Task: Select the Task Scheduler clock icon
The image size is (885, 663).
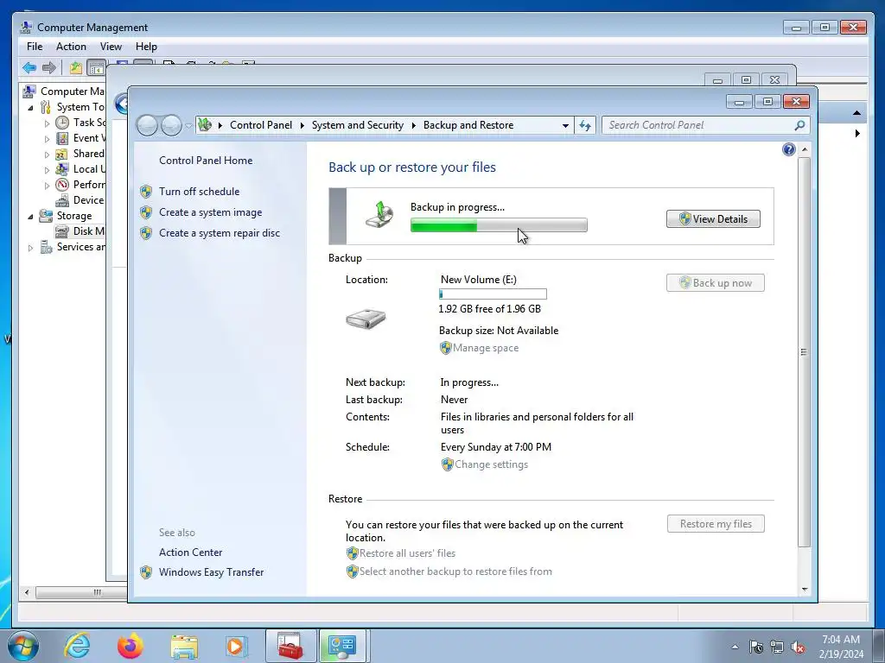Action: (x=62, y=123)
